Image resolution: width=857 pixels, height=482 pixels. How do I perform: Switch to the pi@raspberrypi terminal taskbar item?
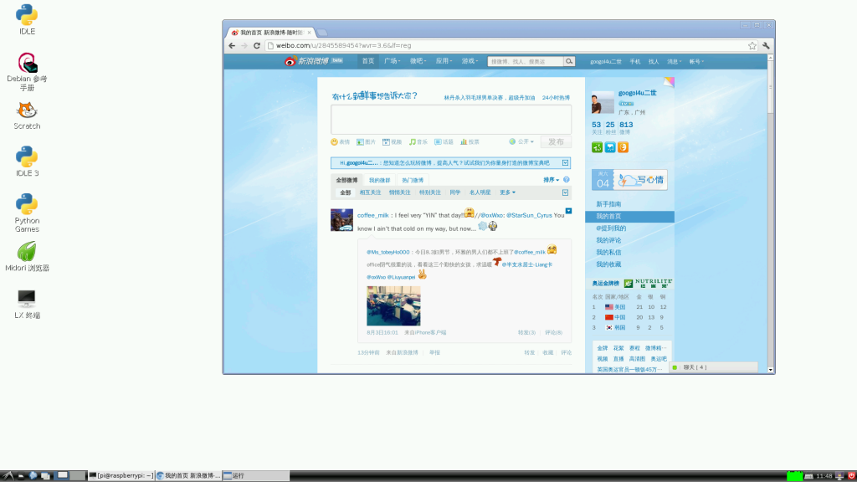[x=121, y=476]
